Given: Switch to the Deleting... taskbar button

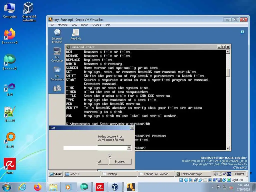Looking at the screenshot, I should pyautogui.click(x=119, y=174).
